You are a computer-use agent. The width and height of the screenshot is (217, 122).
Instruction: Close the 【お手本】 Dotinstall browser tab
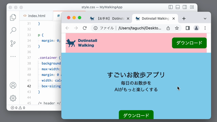128,19
